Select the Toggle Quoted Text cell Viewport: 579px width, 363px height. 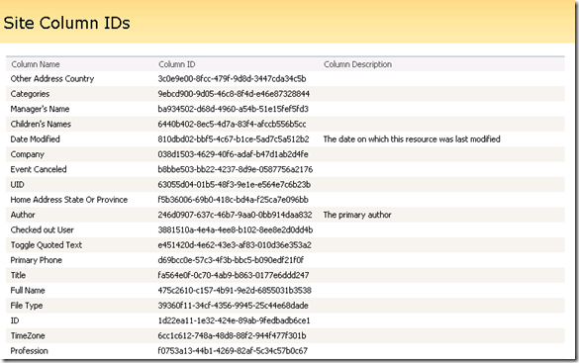click(x=47, y=245)
